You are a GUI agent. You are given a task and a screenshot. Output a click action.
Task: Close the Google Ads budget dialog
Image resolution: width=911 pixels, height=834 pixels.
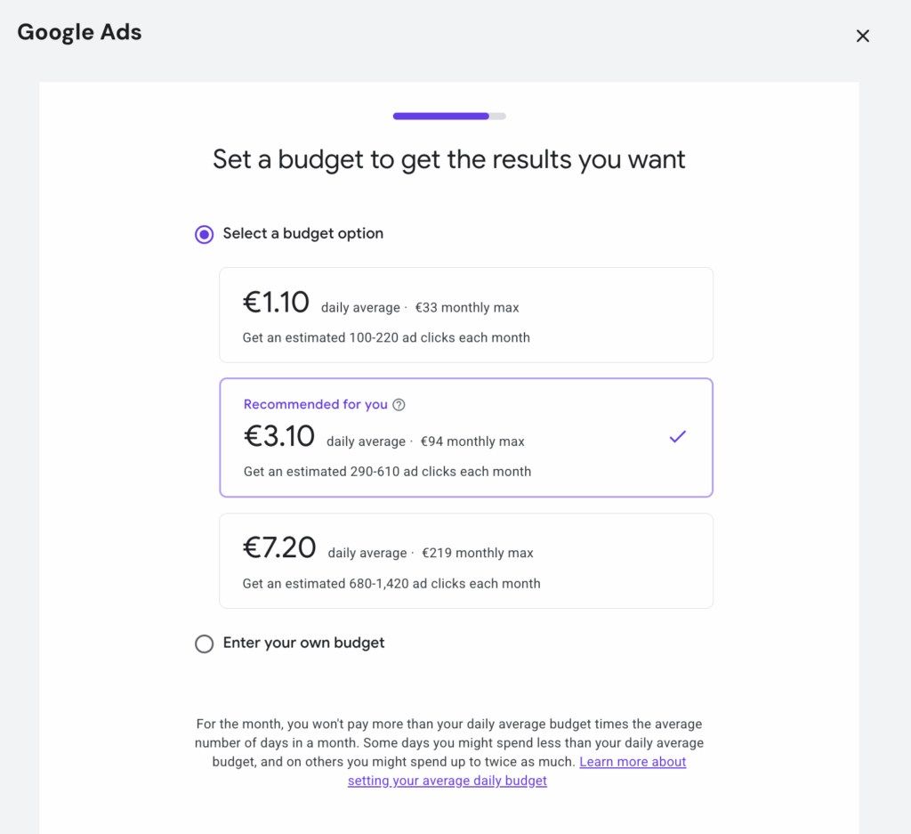(862, 36)
